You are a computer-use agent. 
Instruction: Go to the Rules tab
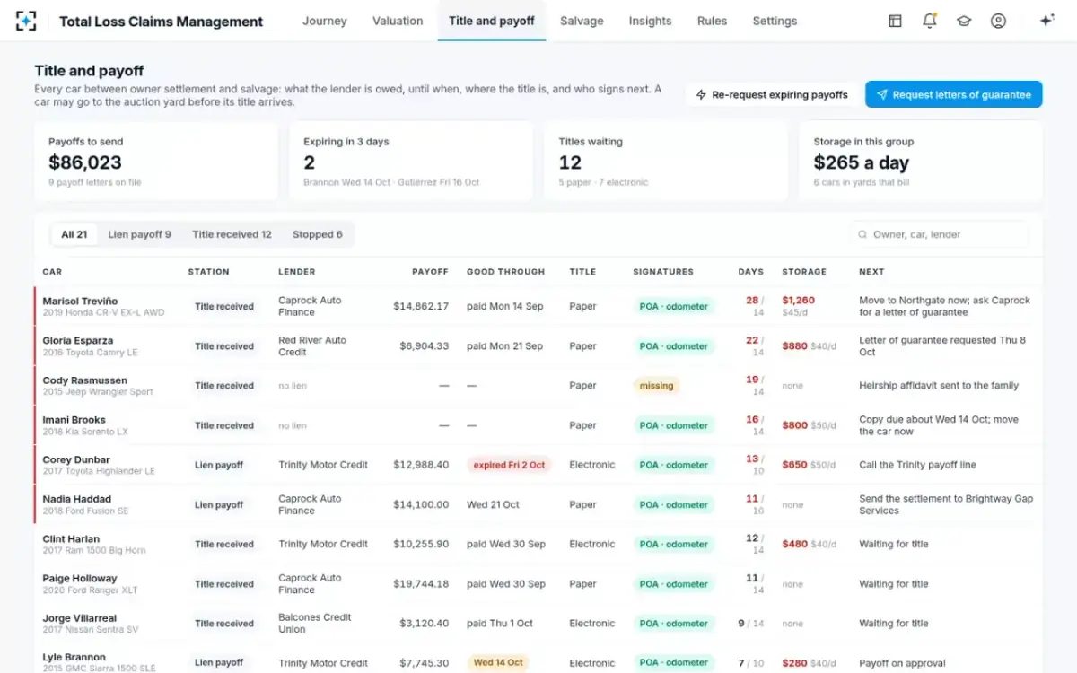tap(712, 21)
